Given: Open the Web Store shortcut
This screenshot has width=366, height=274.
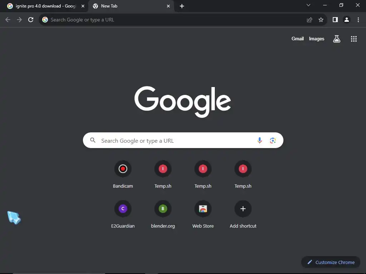Looking at the screenshot, I should (x=203, y=214).
